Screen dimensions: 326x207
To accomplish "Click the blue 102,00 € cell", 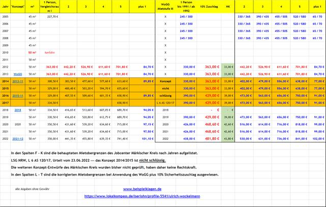I will click(x=317, y=139).
